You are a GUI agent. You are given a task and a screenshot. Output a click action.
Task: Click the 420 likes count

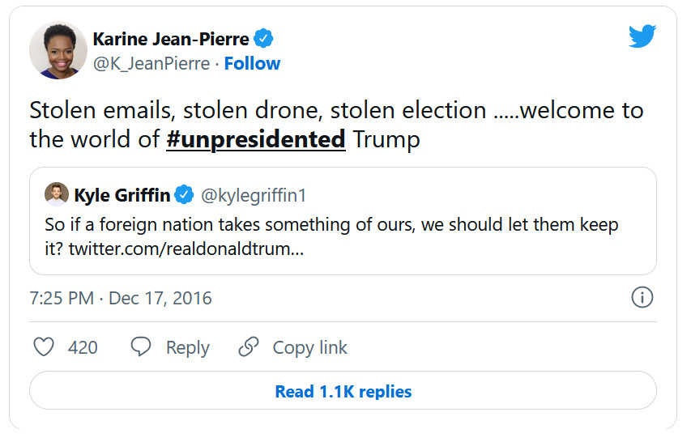(83, 347)
